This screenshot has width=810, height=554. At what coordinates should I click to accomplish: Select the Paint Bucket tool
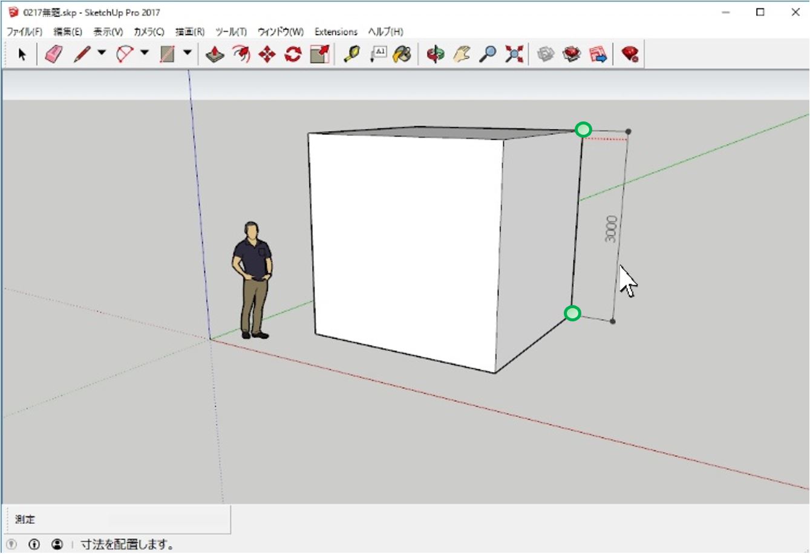[x=402, y=54]
